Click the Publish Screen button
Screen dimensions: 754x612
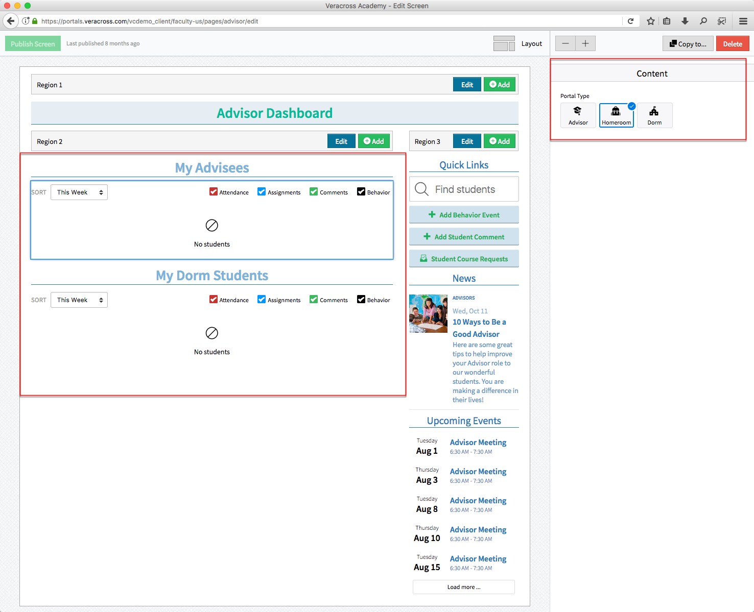[x=32, y=43]
